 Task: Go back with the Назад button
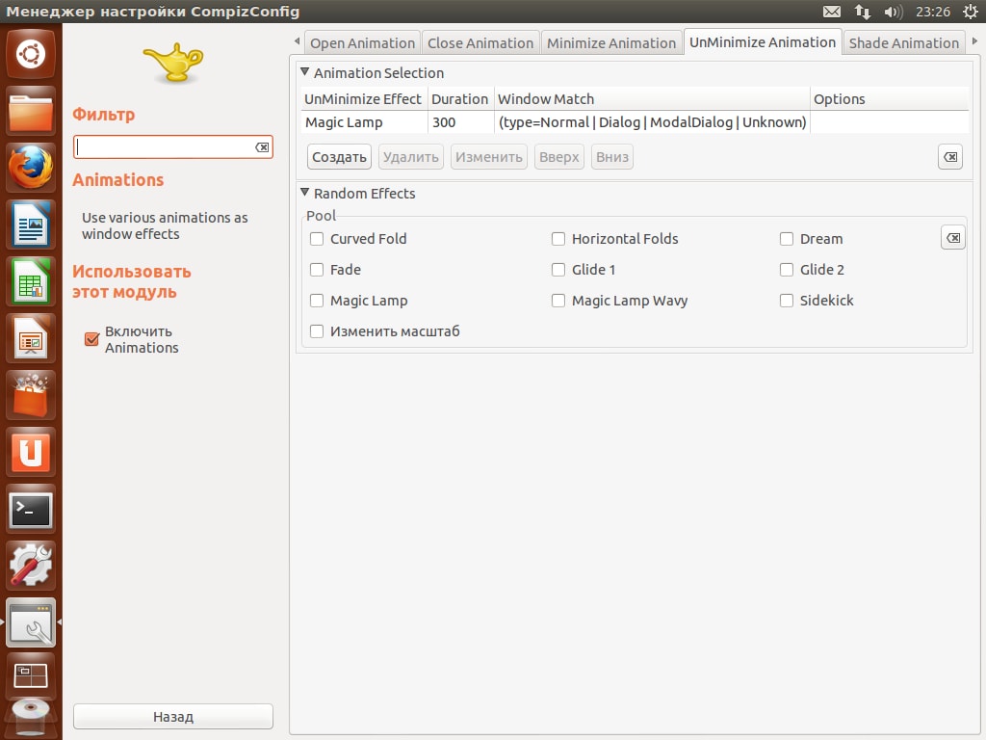[x=173, y=717]
